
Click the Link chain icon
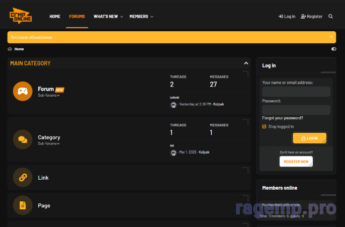(23, 177)
